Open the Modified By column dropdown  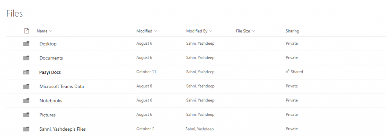210,31
